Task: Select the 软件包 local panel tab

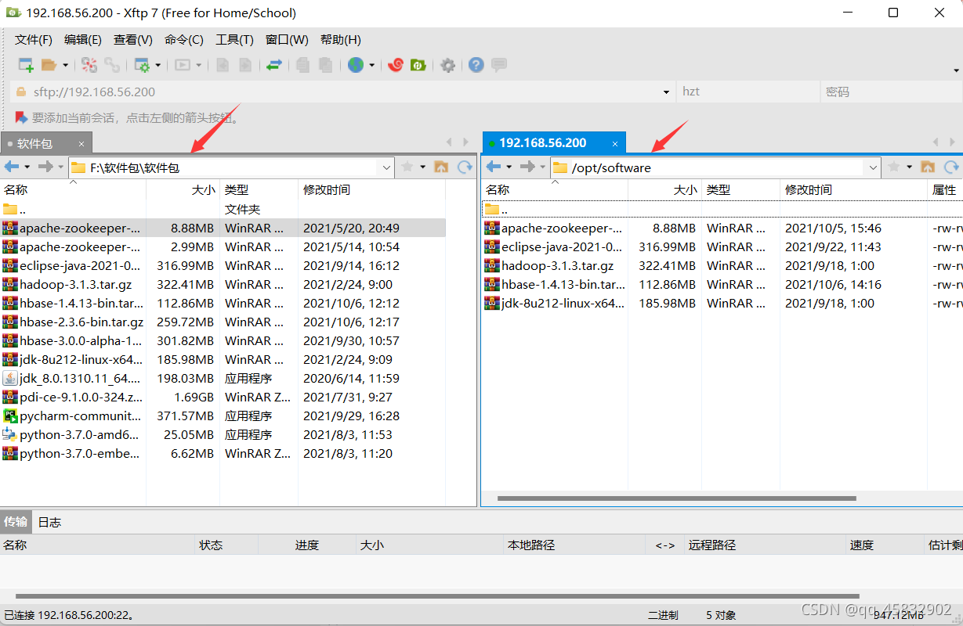Action: click(46, 143)
